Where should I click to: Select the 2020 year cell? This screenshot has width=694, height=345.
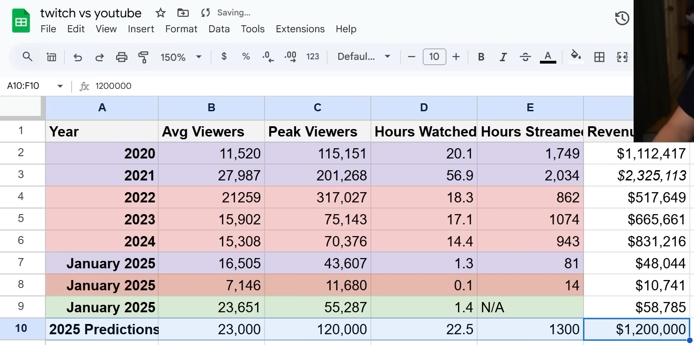point(102,153)
